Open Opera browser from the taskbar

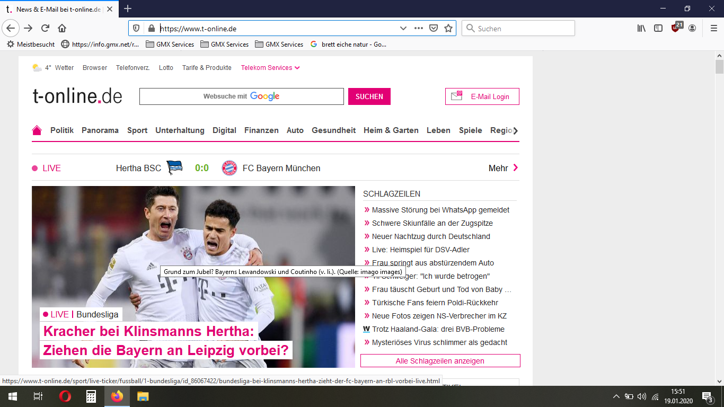coord(65,396)
